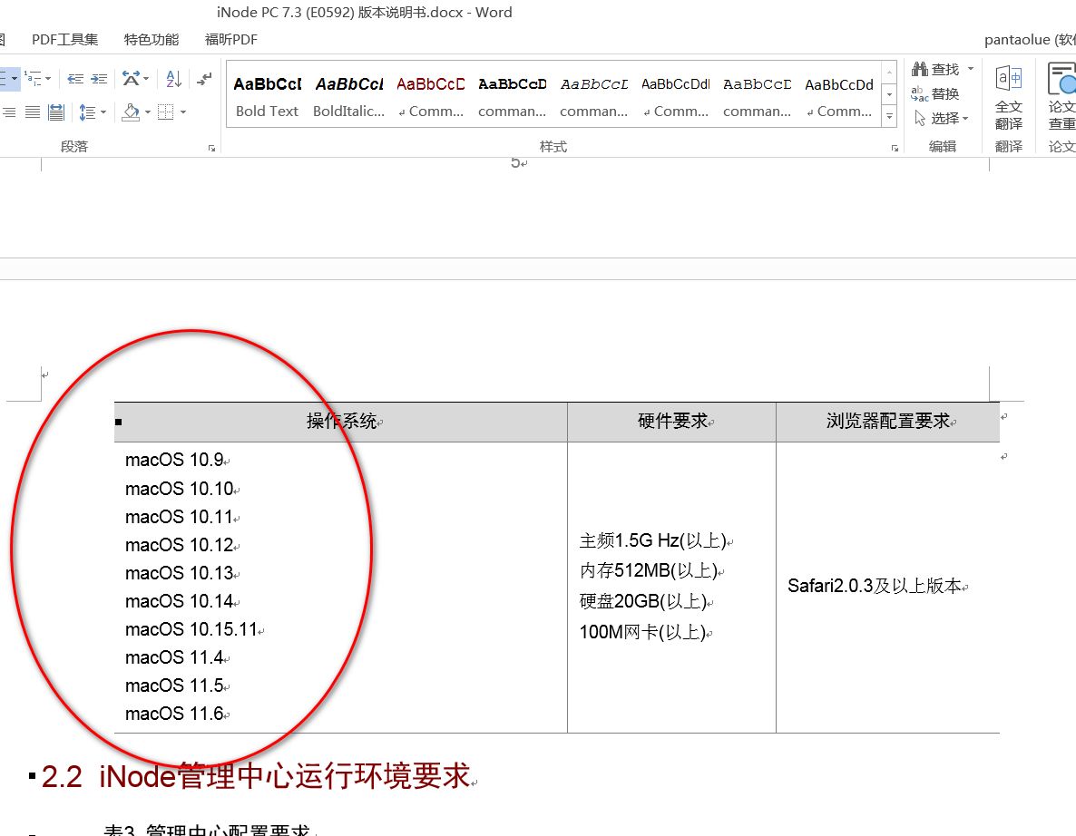Open the styles (样式) pane launcher
Screen dimensions: 1076x836
[895, 148]
